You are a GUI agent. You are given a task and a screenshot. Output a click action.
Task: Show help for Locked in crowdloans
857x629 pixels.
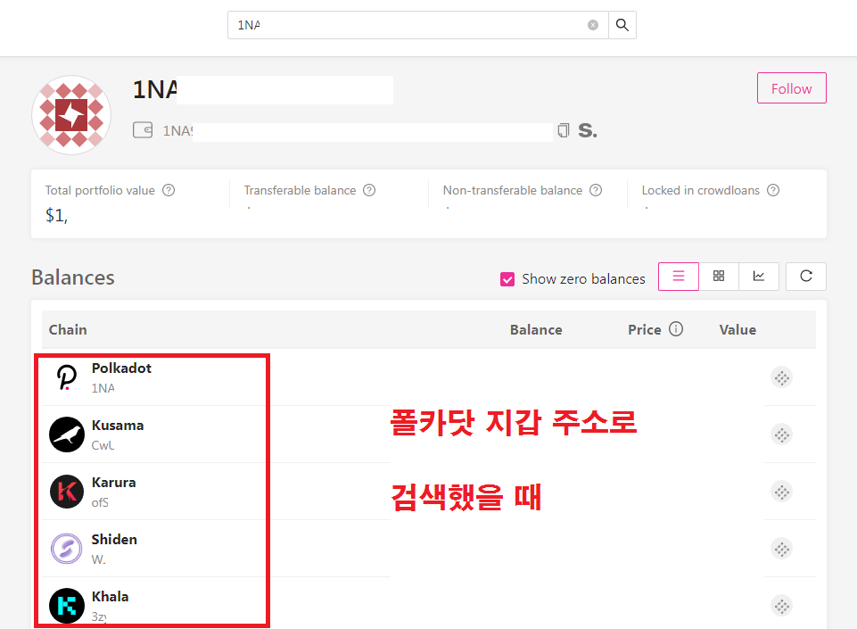[773, 190]
